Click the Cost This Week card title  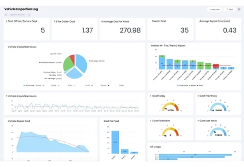(208, 96)
